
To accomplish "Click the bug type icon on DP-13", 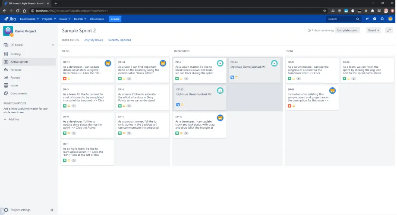I will click(65, 79).
